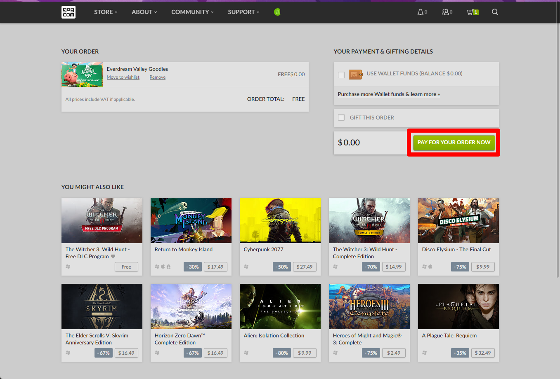Click Disco Elysium - The Final Cut title
The height and width of the screenshot is (379, 560).
coord(456,249)
